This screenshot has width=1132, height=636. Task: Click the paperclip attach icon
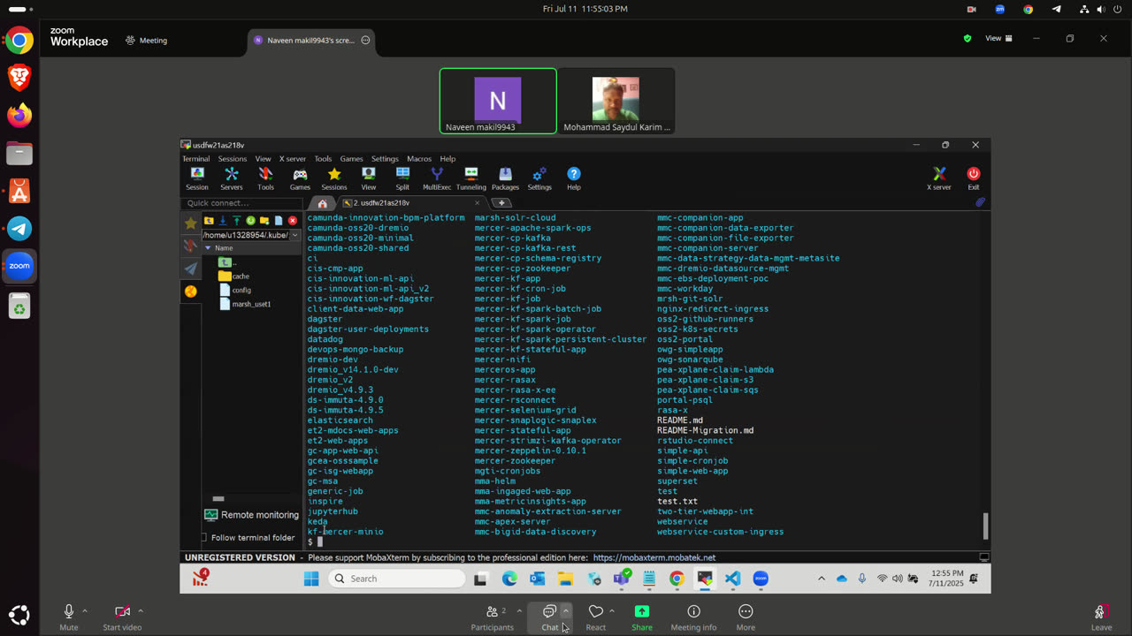(980, 202)
